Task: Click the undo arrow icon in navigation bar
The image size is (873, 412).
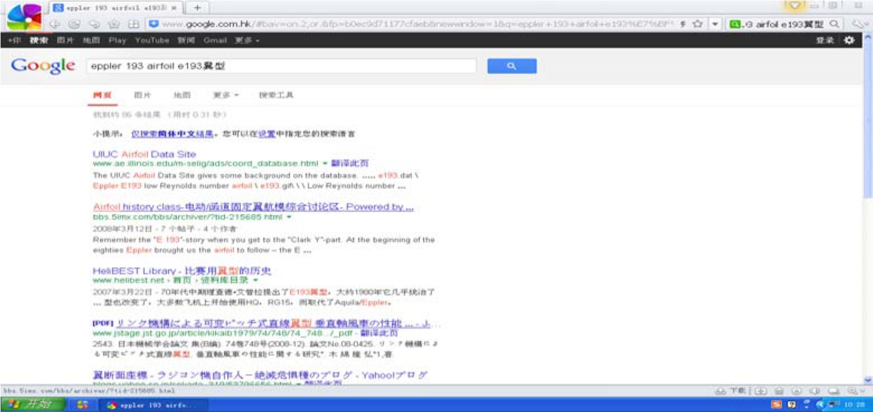Action: pos(93,24)
